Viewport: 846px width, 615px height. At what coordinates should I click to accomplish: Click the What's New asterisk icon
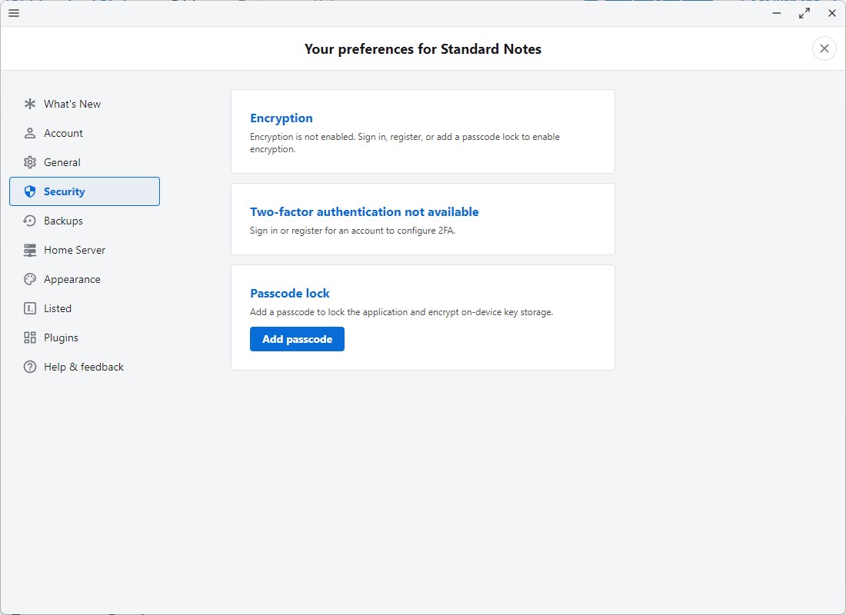pos(30,104)
